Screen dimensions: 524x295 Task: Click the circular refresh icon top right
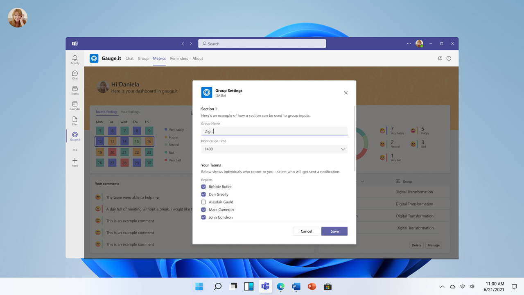click(449, 58)
